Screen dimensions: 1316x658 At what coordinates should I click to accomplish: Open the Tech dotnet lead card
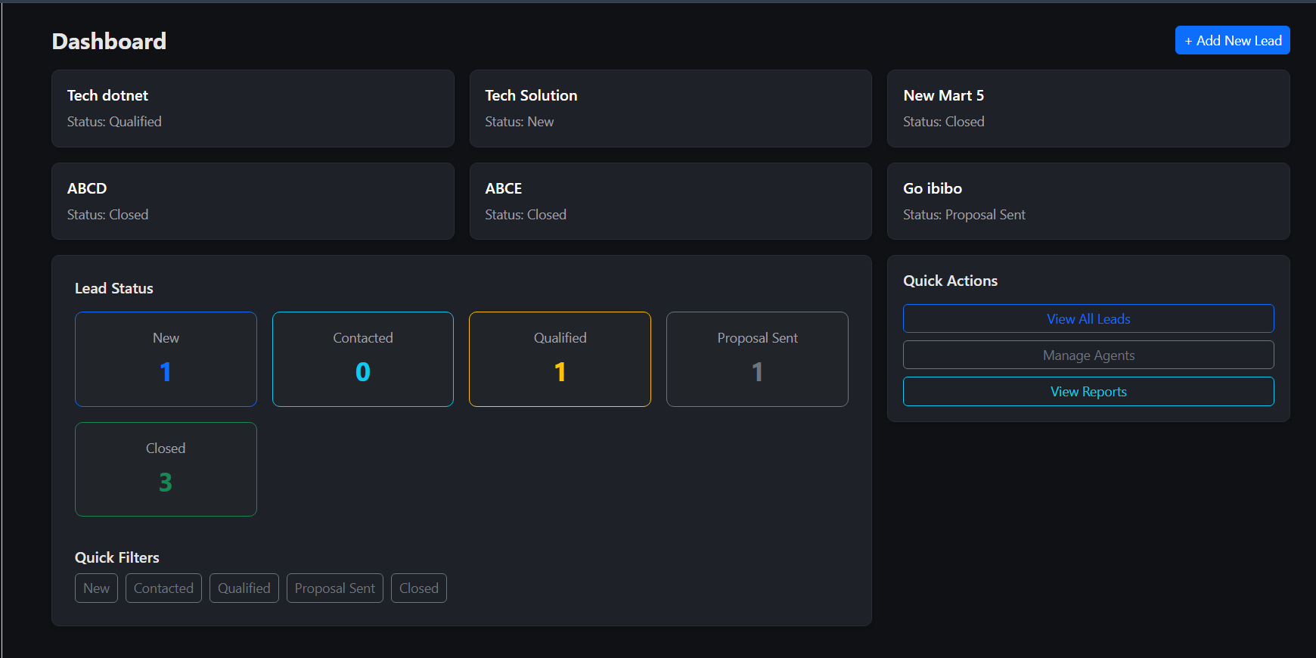coord(252,108)
